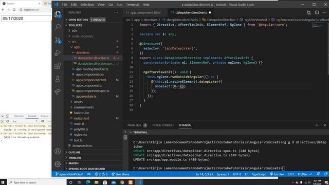
Task: Click Prettier status bar item
Action: click(x=305, y=174)
